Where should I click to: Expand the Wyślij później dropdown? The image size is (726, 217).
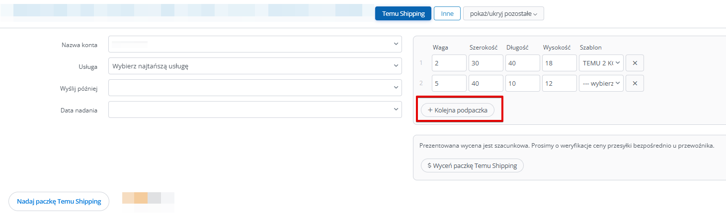[254, 88]
